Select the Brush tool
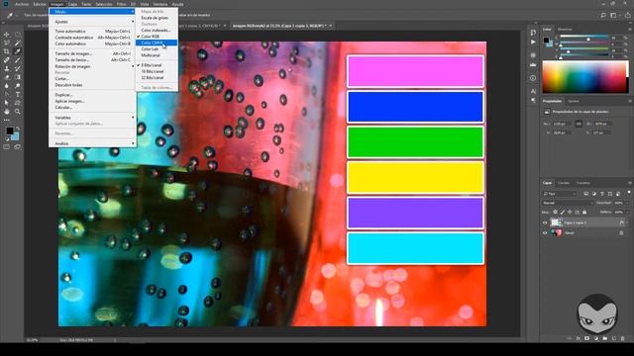The image size is (634, 356). click(x=18, y=60)
